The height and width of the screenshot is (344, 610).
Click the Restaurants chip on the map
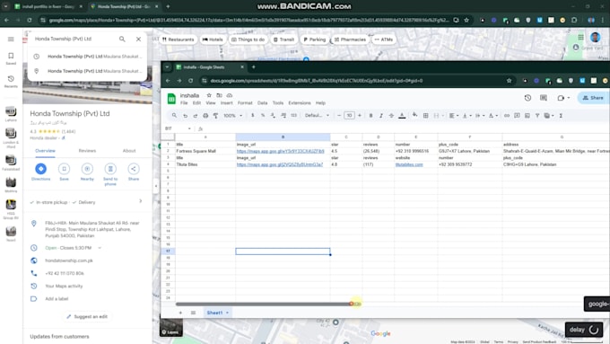[x=178, y=40]
